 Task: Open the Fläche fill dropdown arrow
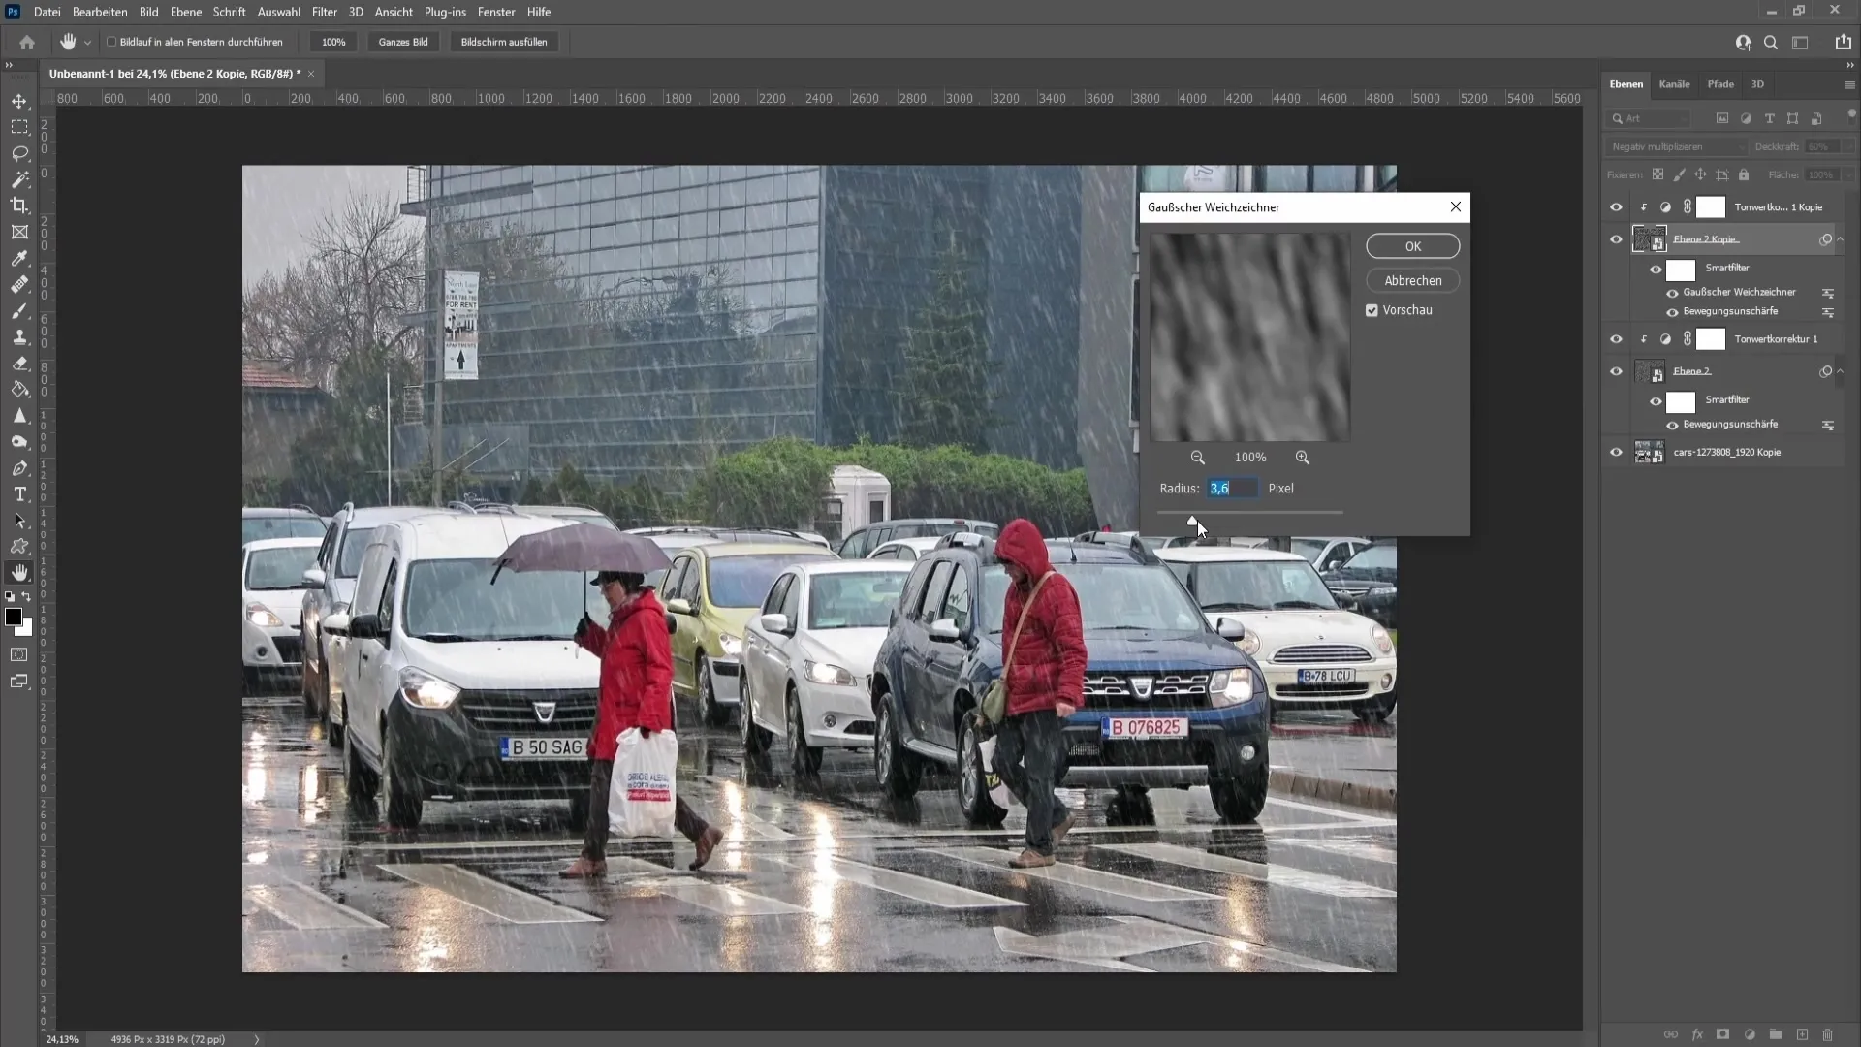tap(1849, 175)
